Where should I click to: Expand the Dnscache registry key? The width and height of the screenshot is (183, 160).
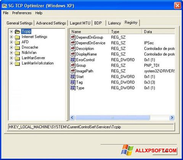tap(11, 47)
